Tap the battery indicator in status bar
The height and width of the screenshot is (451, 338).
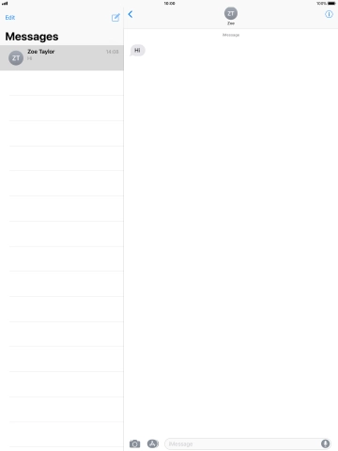(x=331, y=4)
